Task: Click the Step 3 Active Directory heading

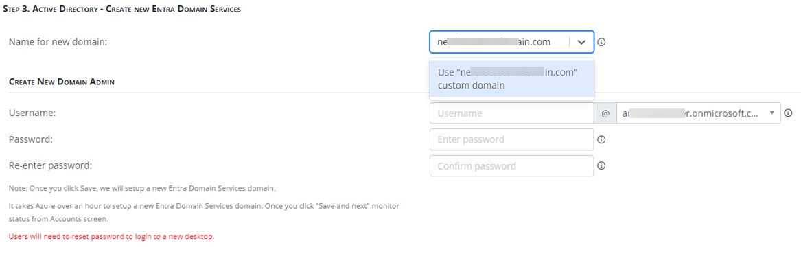Action: point(123,9)
